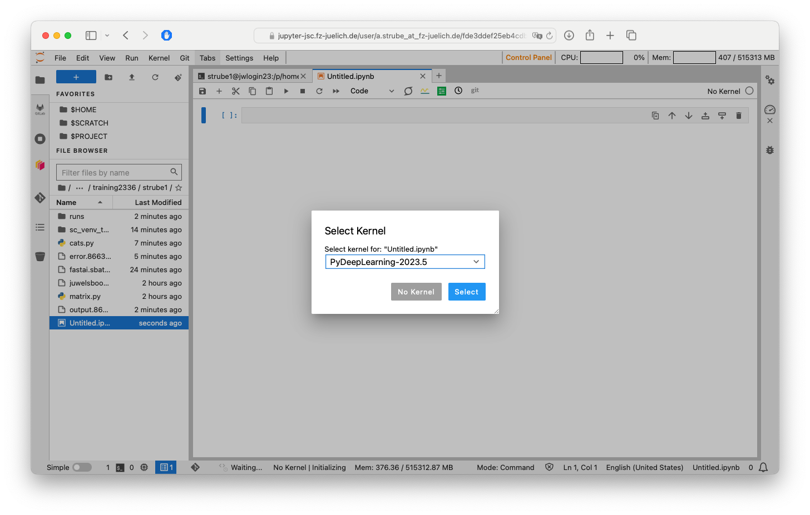The image size is (810, 515).
Task: Open the Run menu
Action: click(131, 58)
